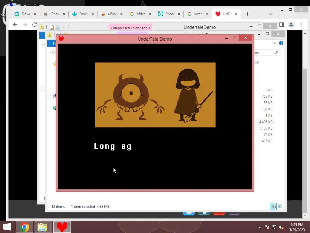The image size is (310, 233).
Task: Select the file sized 107 KB
Action: tap(267, 109)
